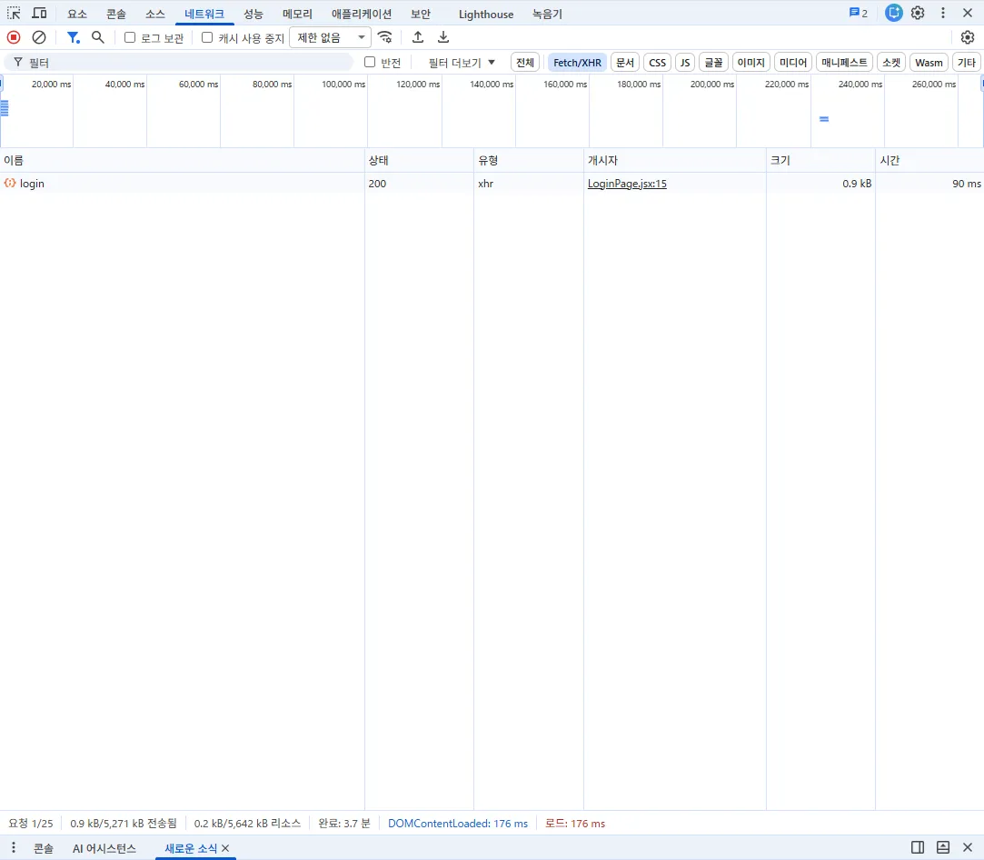Toggle the filter funnel icon
Screen dimensions: 984x860
point(74,37)
